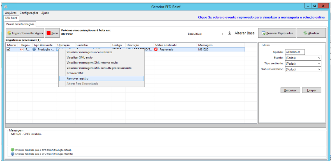Open the Status Contmatic dropdown
The image size is (332, 161).
click(x=303, y=69)
